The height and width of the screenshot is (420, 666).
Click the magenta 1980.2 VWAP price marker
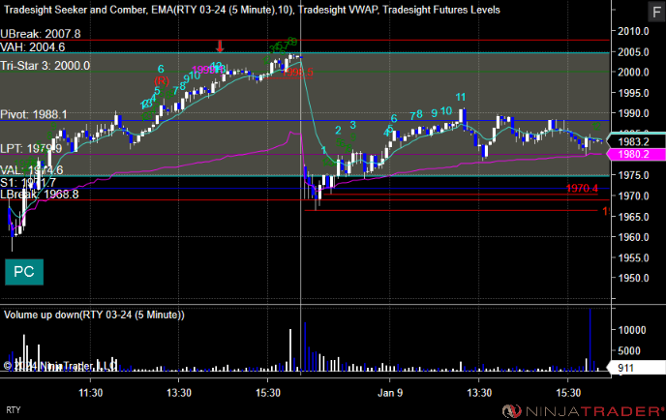636,154
